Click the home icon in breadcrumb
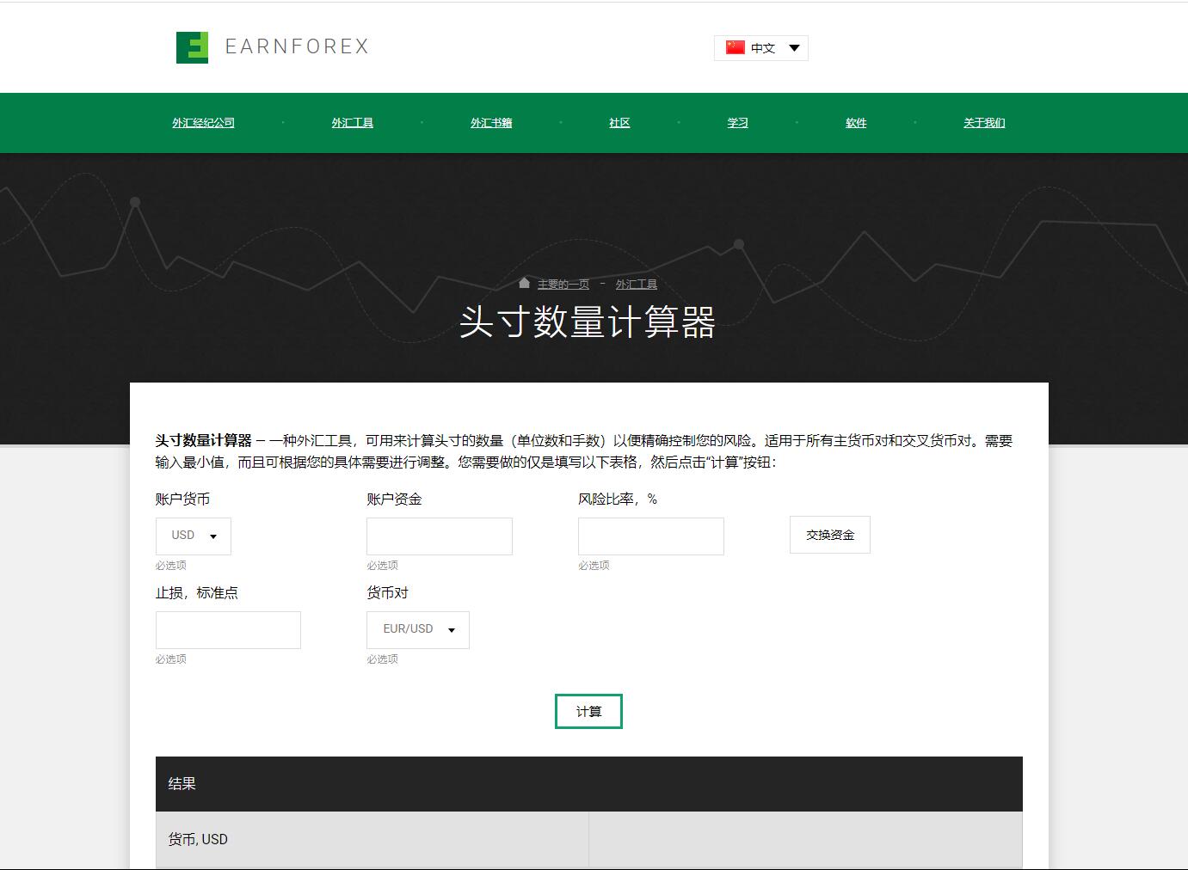1188x870 pixels. (524, 284)
